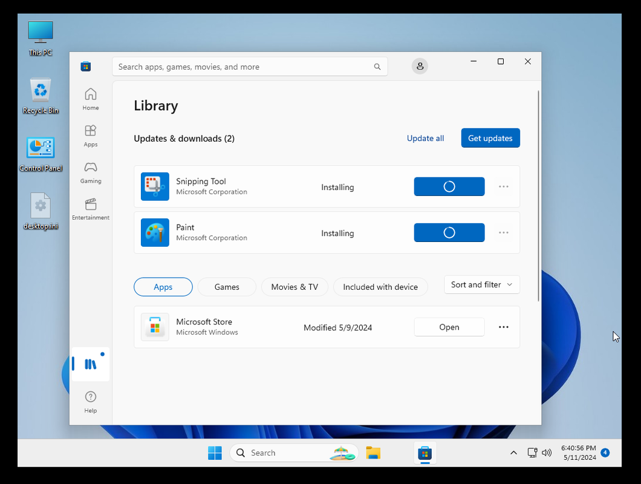Switch to Included with device tab
The height and width of the screenshot is (484, 641).
coord(380,287)
